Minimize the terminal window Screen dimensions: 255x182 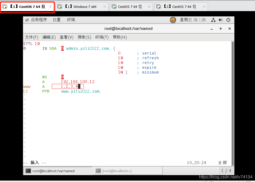click(x=212, y=29)
